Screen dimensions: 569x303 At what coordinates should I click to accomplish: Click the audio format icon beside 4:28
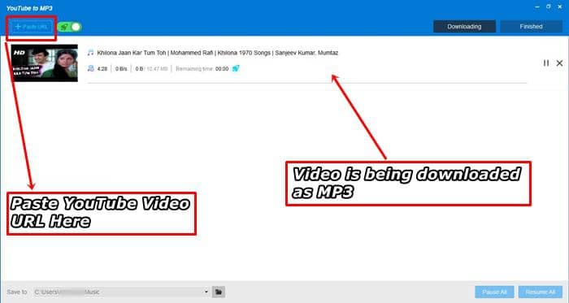click(x=91, y=68)
